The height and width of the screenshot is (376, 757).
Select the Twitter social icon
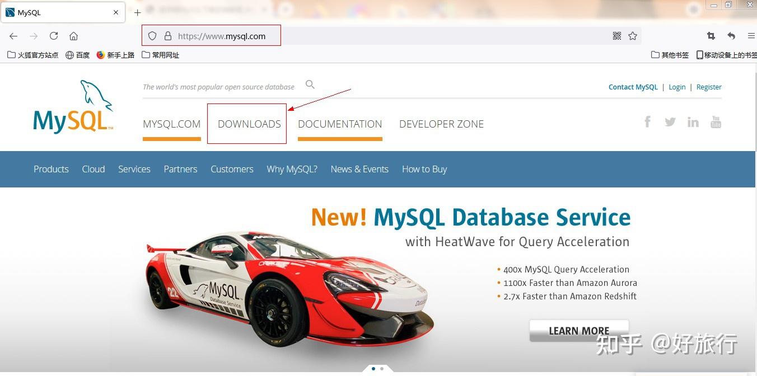coord(670,121)
